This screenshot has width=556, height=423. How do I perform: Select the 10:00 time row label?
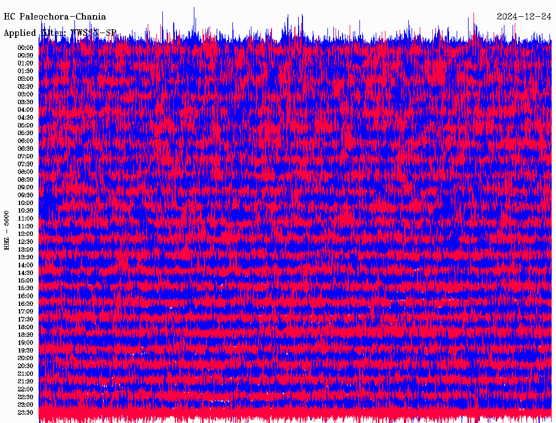(x=26, y=203)
